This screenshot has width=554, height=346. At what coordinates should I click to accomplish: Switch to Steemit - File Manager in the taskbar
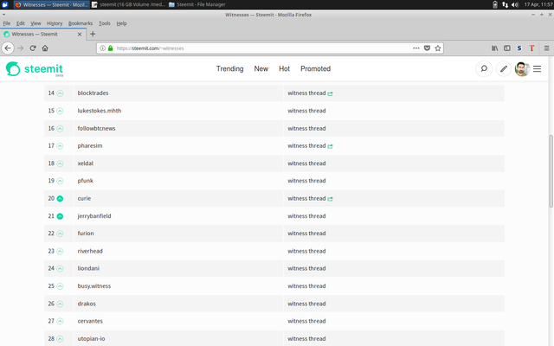pos(197,4)
